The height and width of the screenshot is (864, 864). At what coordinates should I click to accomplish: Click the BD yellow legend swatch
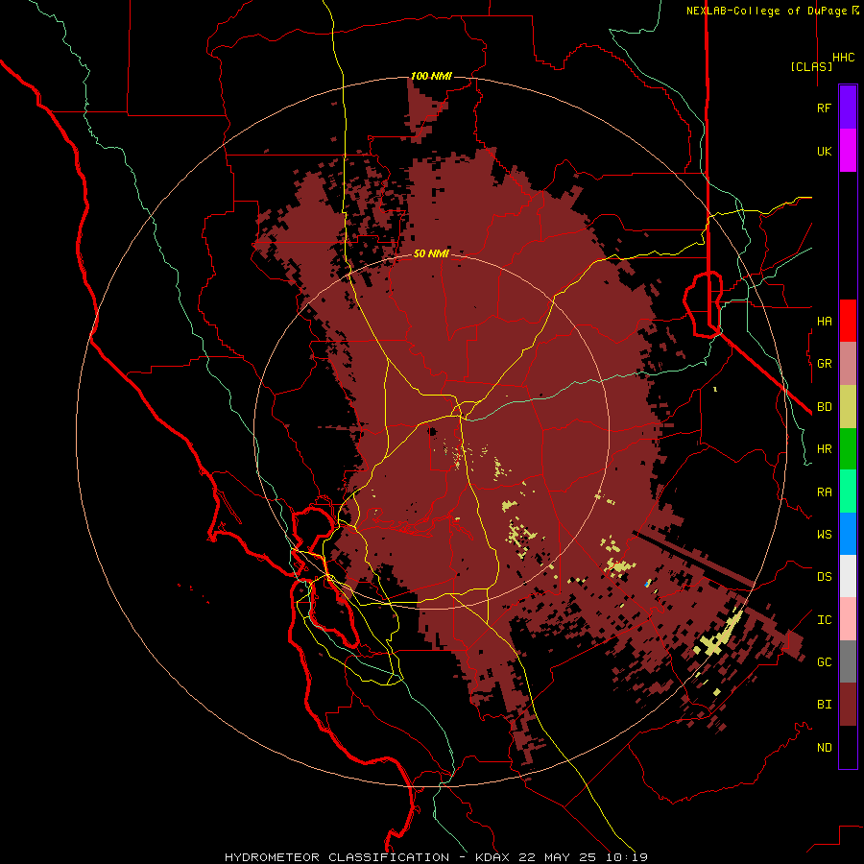848,407
